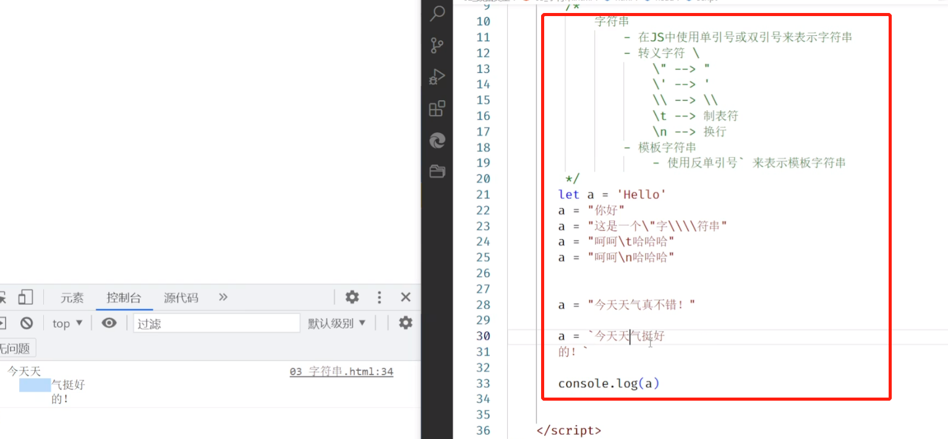Open DevTools more options kebab menu
Image resolution: width=948 pixels, height=439 pixels.
(x=380, y=297)
